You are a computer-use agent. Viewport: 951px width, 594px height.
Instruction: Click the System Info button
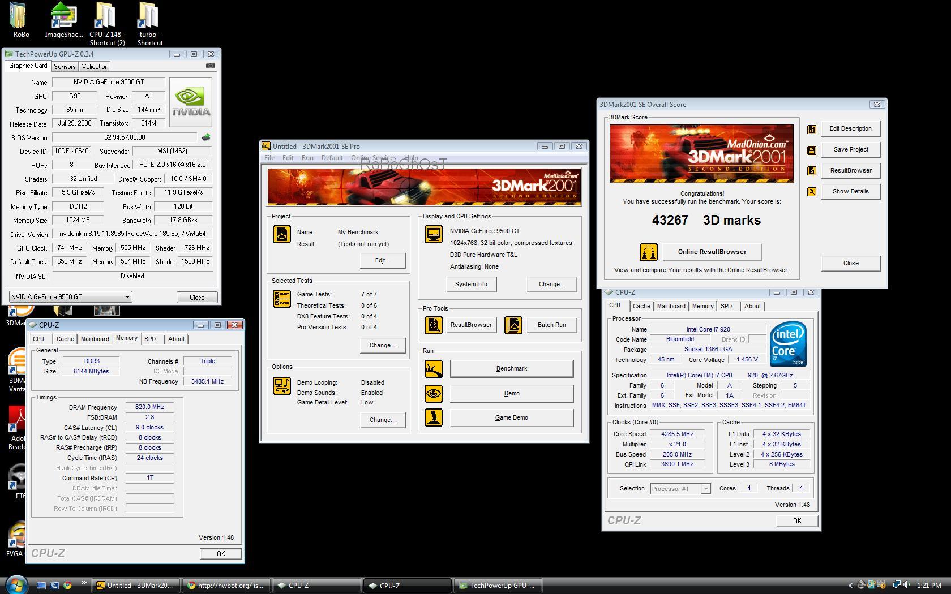coord(471,285)
